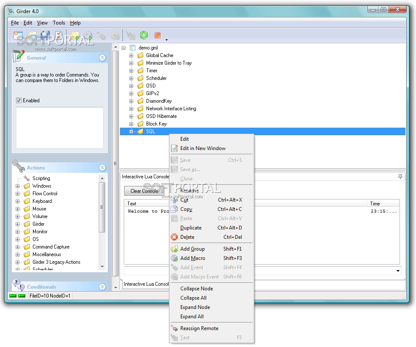Image resolution: width=416 pixels, height=347 pixels.
Task: Choose Expand All in the context menu
Action: [x=211, y=317]
